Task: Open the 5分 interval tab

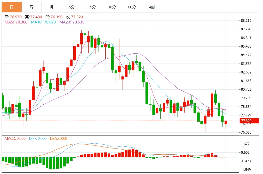Action: point(72,7)
